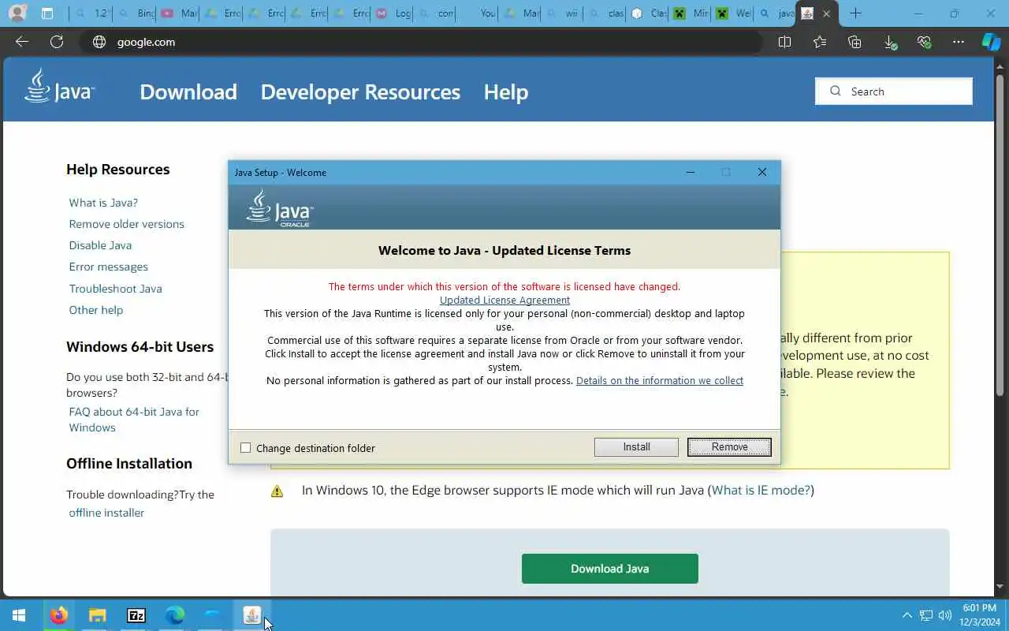This screenshot has height=631, width=1009.
Task: Open the offline installer link
Action: click(106, 513)
